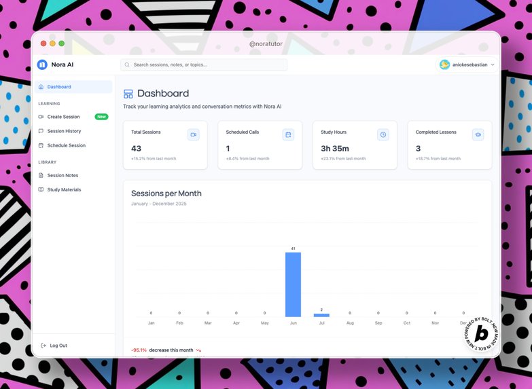This screenshot has width=532, height=389.
Task: Click the Study Hours value 3h 35m
Action: click(x=335, y=149)
